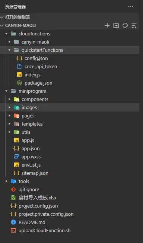Open the coze_api_token file

pyautogui.click(x=70, y=67)
